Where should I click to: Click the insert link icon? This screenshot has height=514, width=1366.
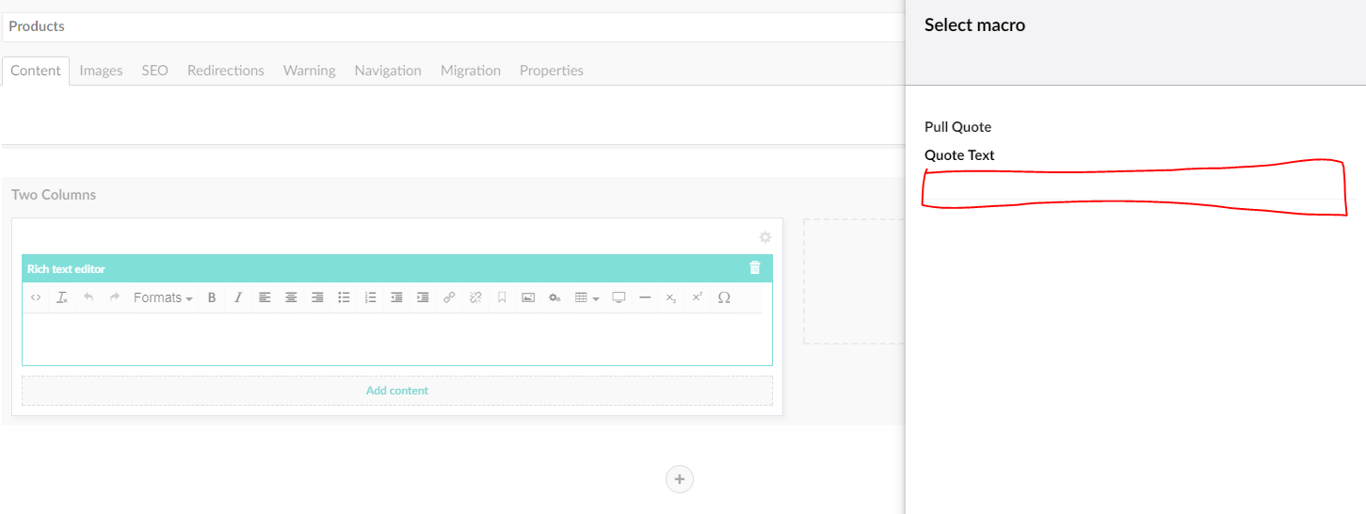(449, 297)
